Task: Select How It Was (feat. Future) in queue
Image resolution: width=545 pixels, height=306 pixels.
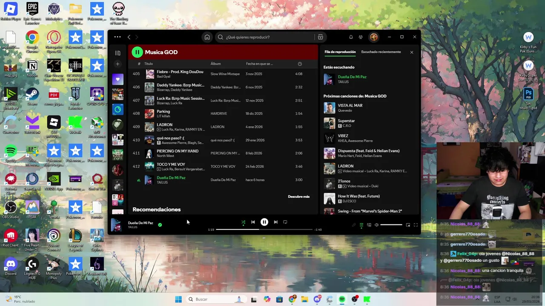Action: (369, 198)
